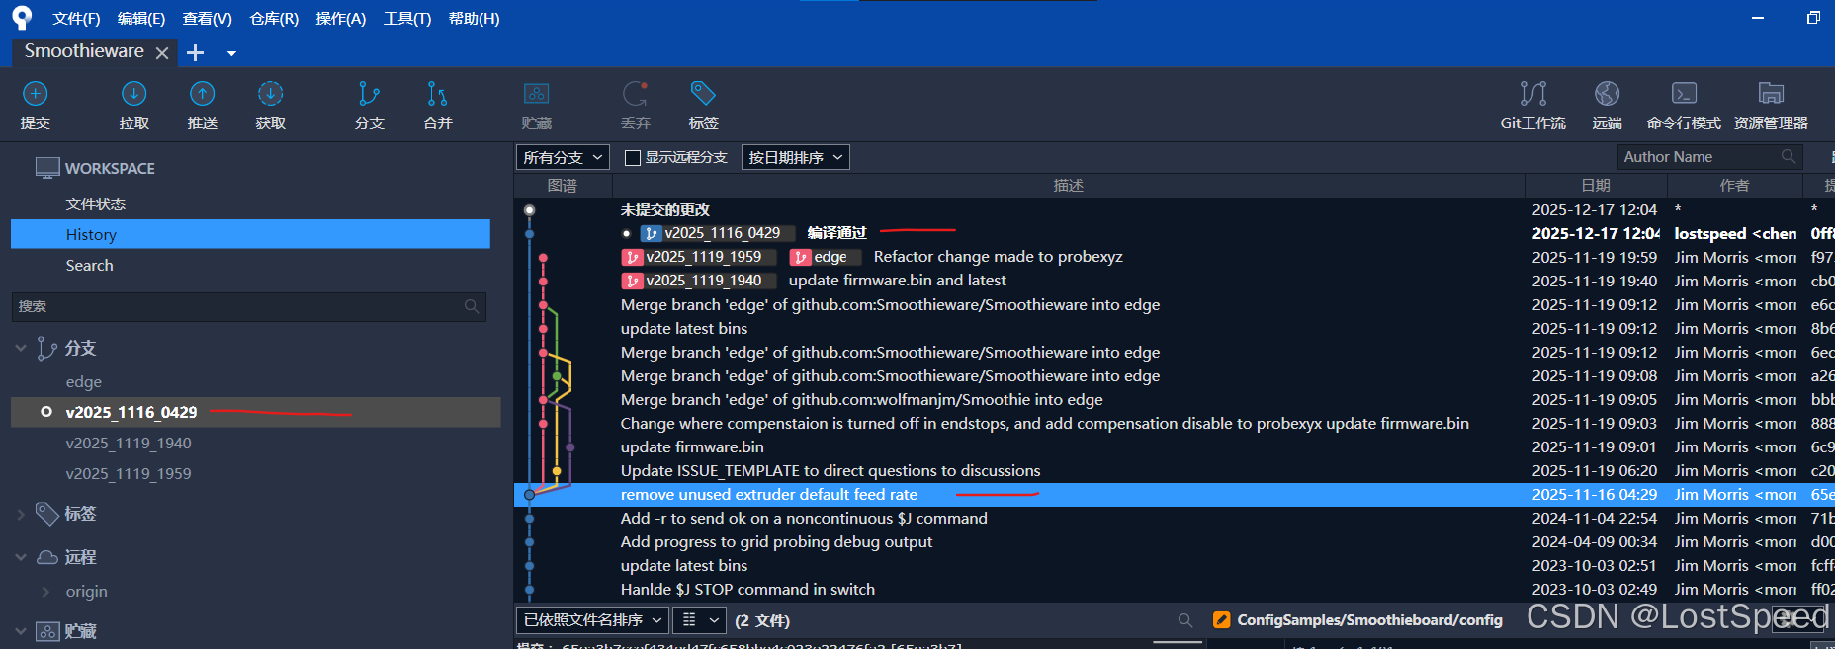This screenshot has width=1835, height=649.
Task: Open the 所有分支 dropdown
Action: point(563,157)
